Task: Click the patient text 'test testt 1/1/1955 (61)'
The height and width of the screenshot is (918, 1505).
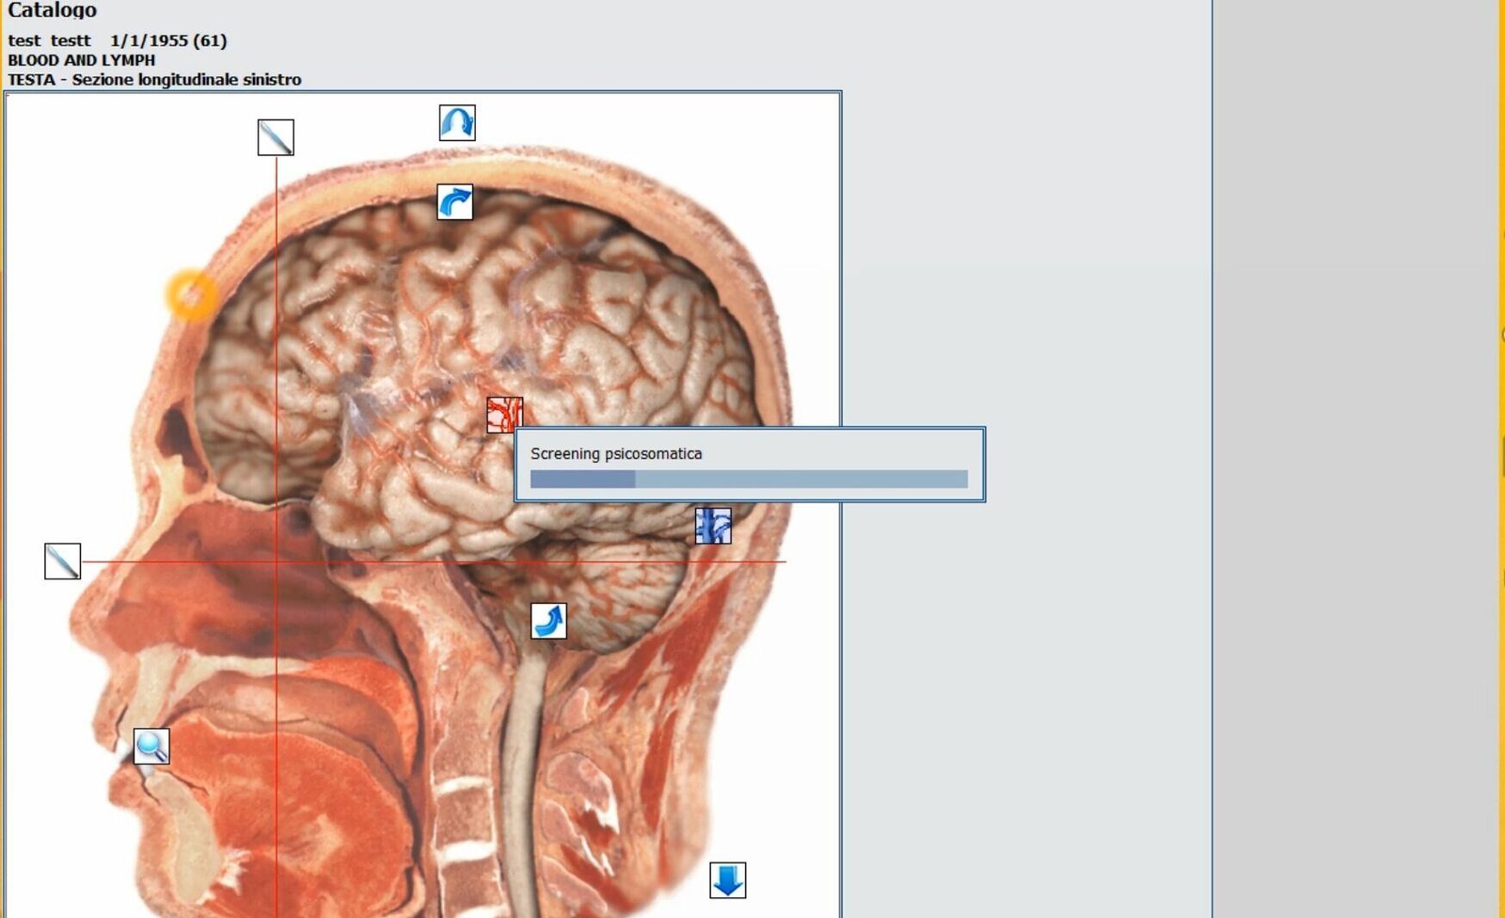Action: [x=118, y=40]
